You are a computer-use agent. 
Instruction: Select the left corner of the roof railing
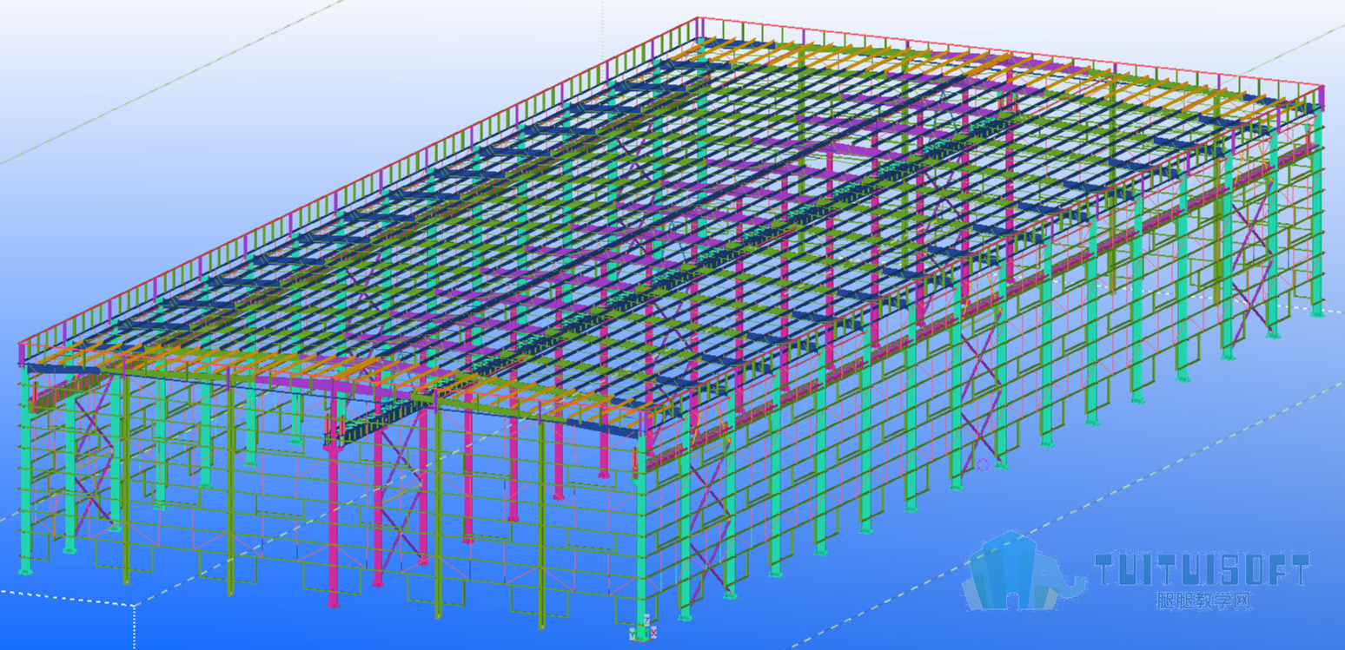pos(20,345)
